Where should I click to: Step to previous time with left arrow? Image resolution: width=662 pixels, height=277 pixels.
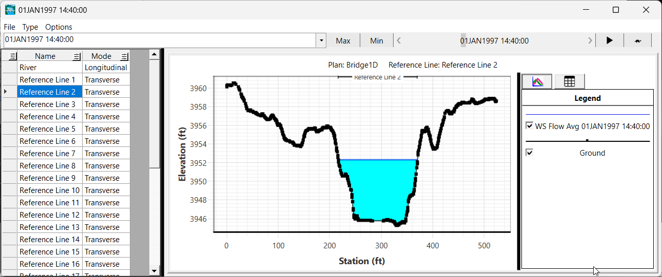[x=399, y=40]
